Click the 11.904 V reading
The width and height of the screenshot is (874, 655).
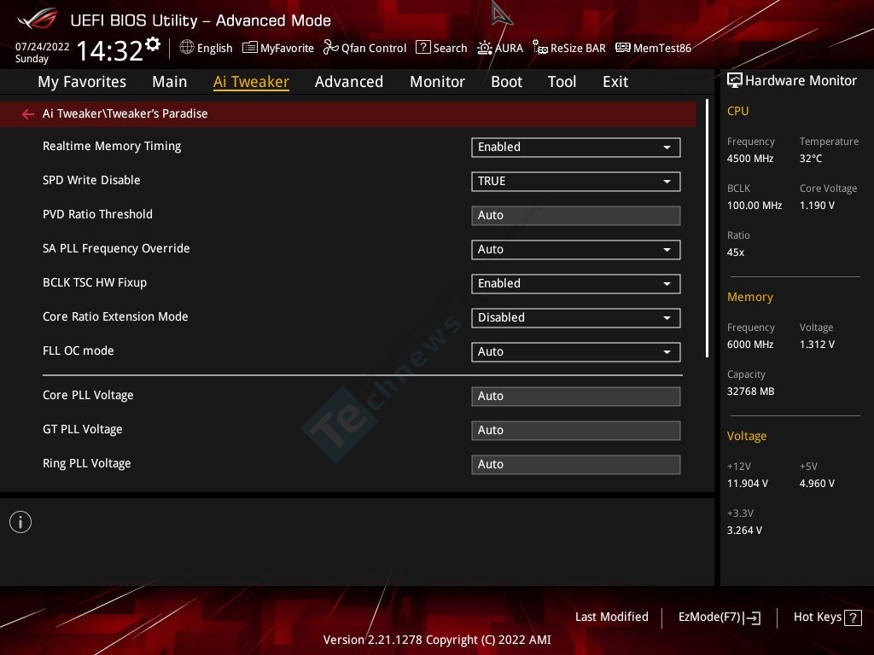coord(748,483)
